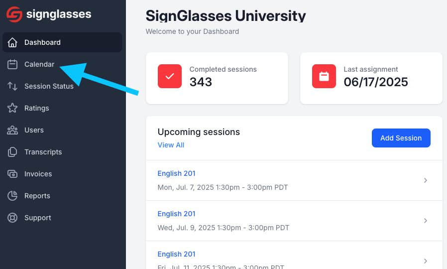Open Session Status arrows icon
Screen dimensions: 447x269
point(12,86)
